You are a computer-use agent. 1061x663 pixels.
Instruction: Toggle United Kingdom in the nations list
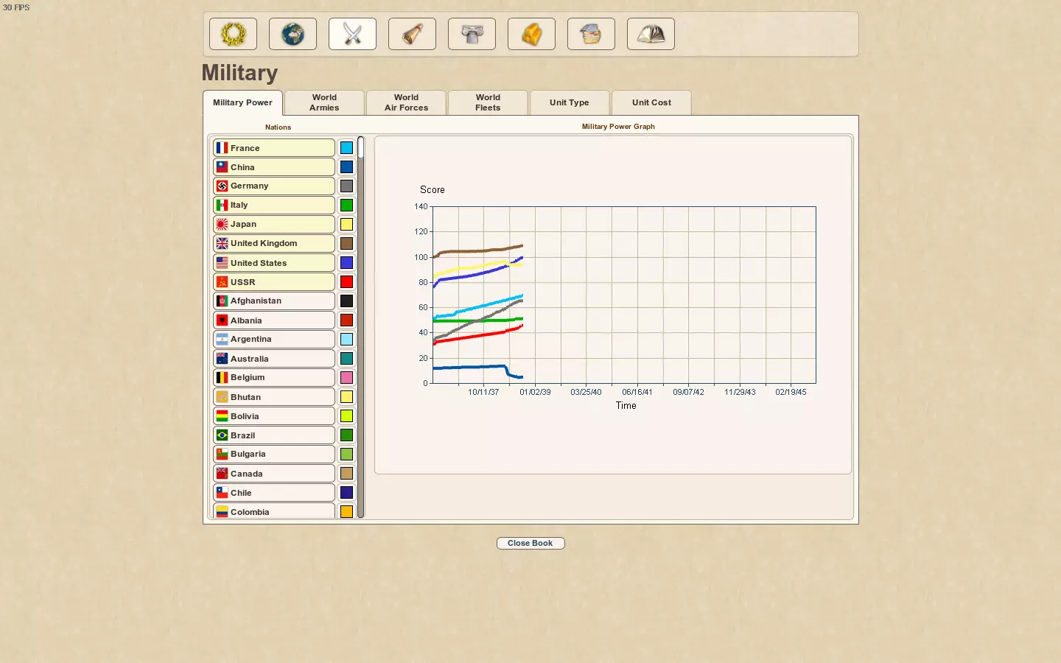(x=274, y=243)
